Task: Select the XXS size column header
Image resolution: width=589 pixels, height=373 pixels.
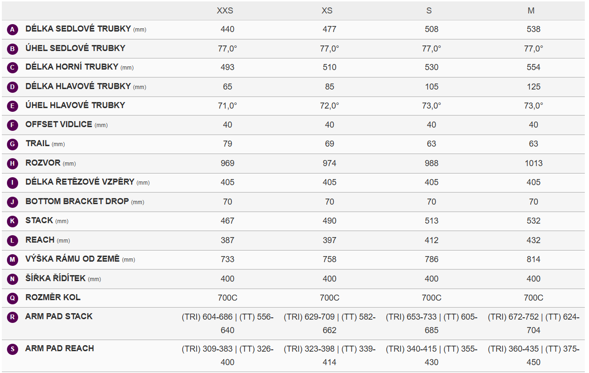Action: [225, 11]
